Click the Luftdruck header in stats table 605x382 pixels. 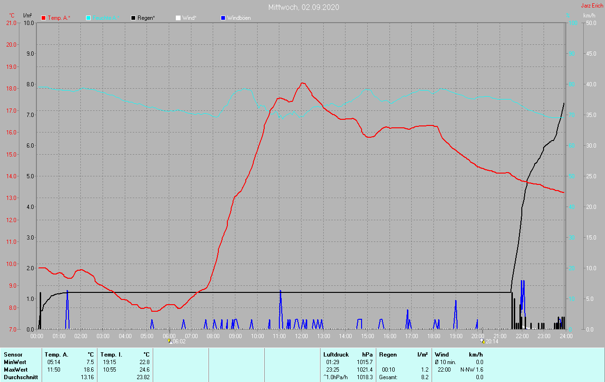coord(336,354)
